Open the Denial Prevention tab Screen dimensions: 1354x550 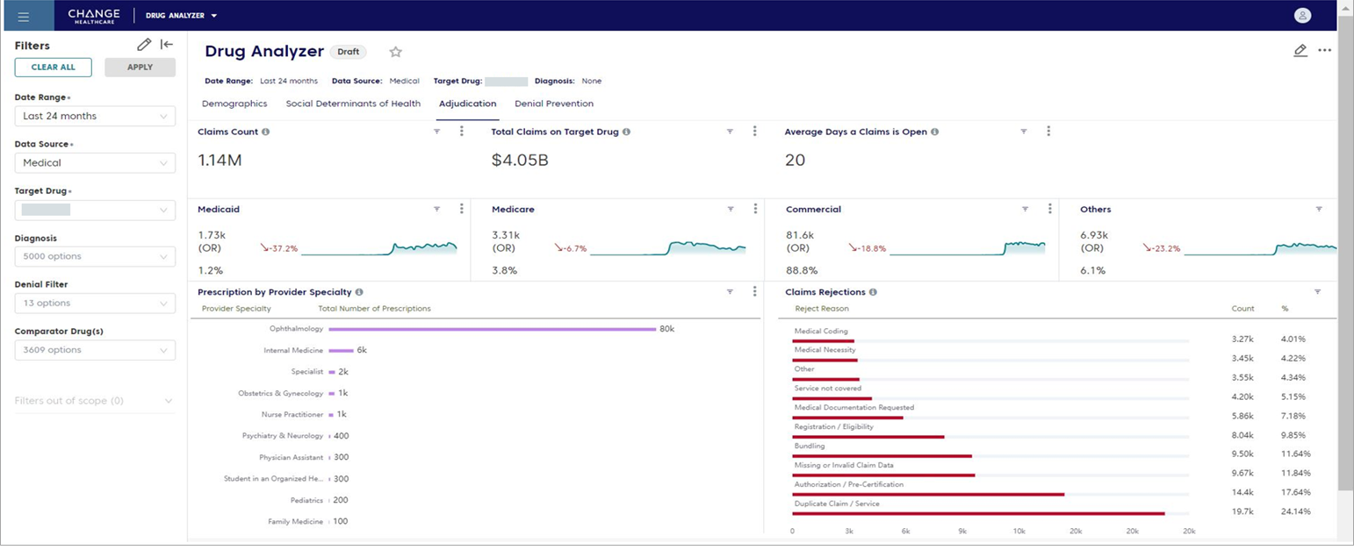tap(554, 104)
